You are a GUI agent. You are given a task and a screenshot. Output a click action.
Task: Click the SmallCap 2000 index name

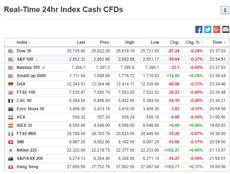point(31,76)
